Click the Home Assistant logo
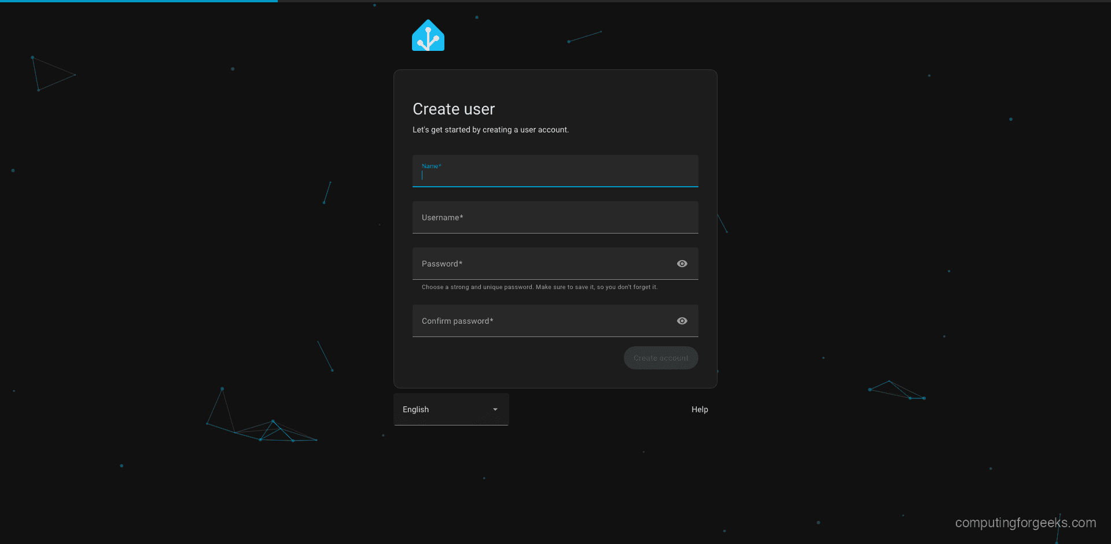 (x=428, y=35)
